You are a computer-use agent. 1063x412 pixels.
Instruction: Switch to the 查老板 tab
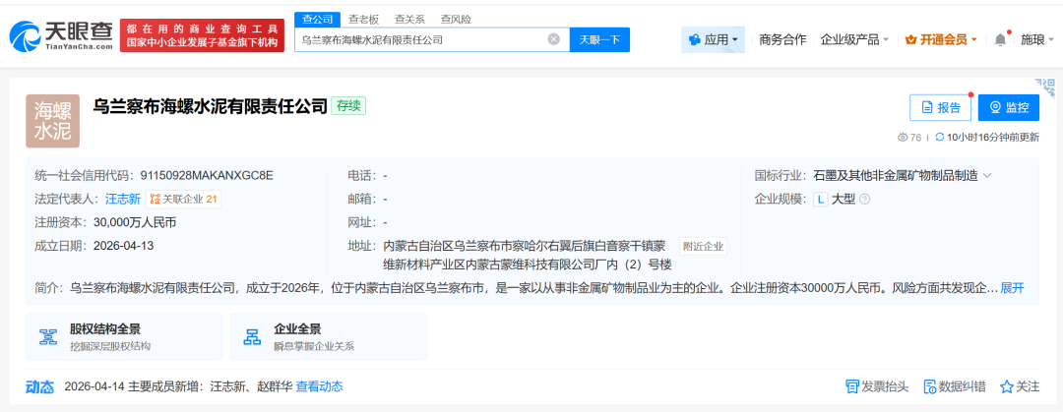point(363,19)
